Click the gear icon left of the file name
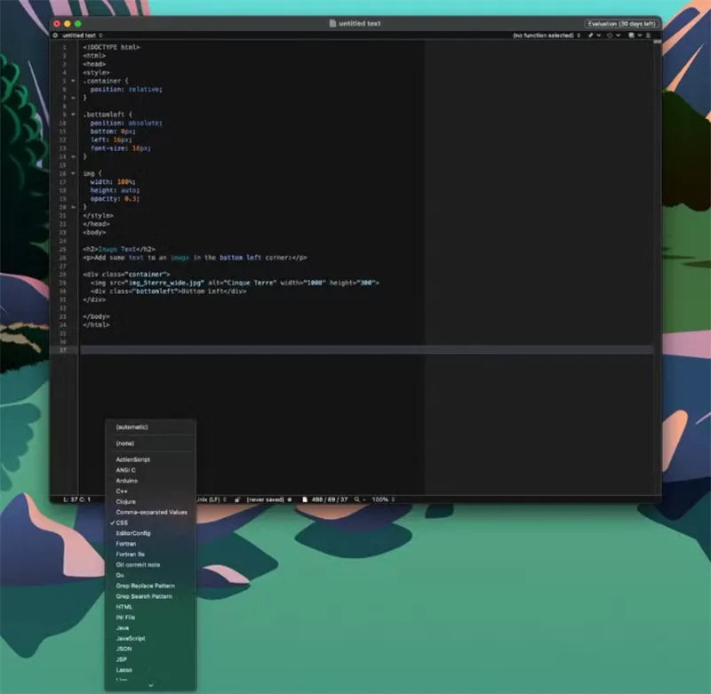 [56, 35]
